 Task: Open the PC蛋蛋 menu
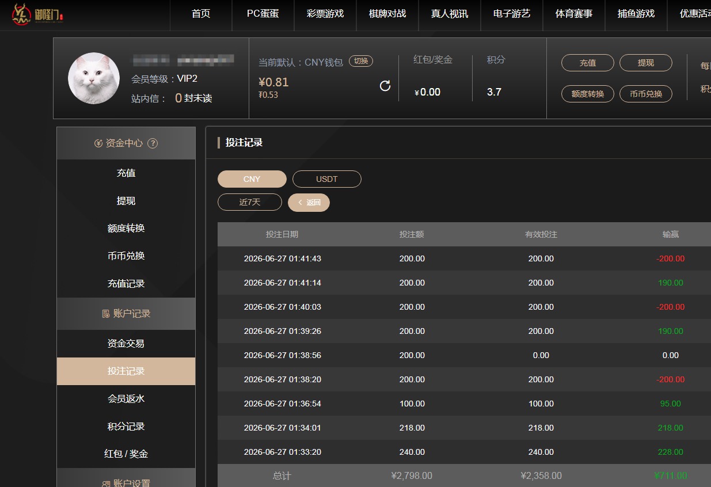[263, 14]
